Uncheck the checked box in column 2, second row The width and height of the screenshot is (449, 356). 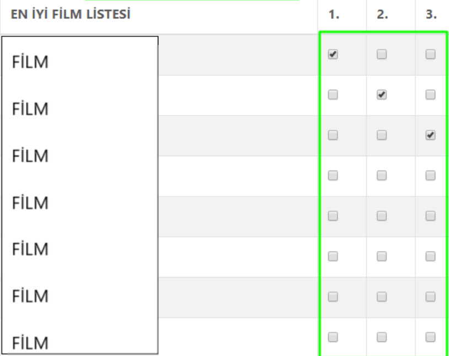[381, 95]
